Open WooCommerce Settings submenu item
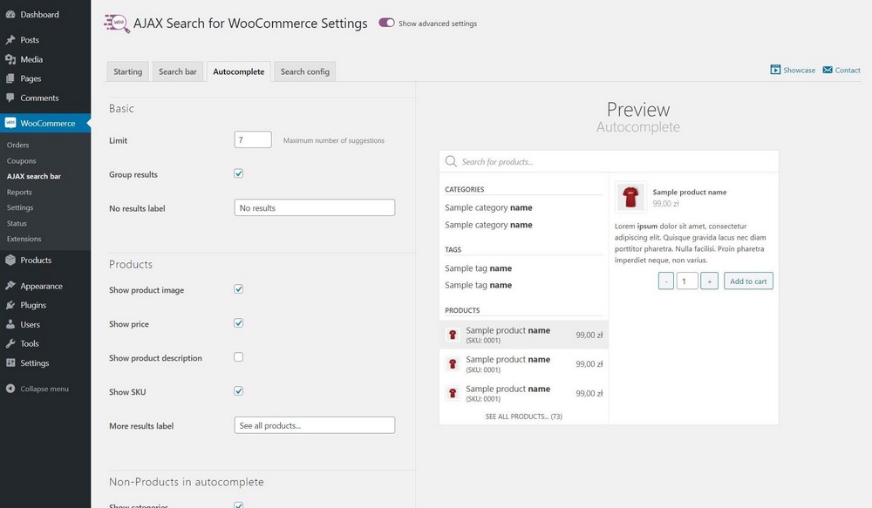This screenshot has height=508, width=872. pyautogui.click(x=20, y=207)
